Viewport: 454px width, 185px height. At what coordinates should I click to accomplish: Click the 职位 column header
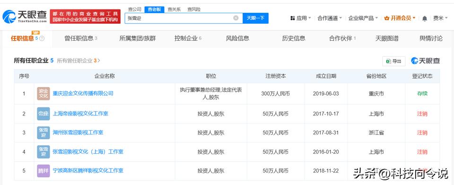[x=211, y=76]
